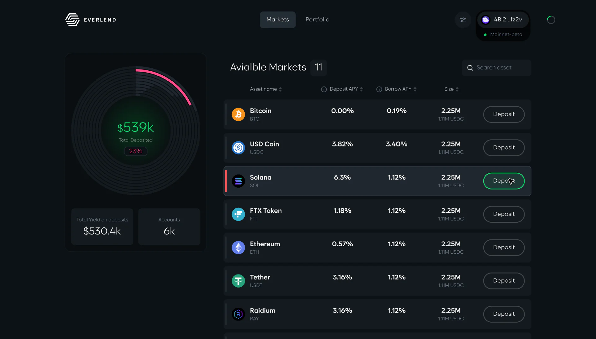Show Deposit APY info tooltip icon
This screenshot has width=596, height=339.
click(324, 89)
